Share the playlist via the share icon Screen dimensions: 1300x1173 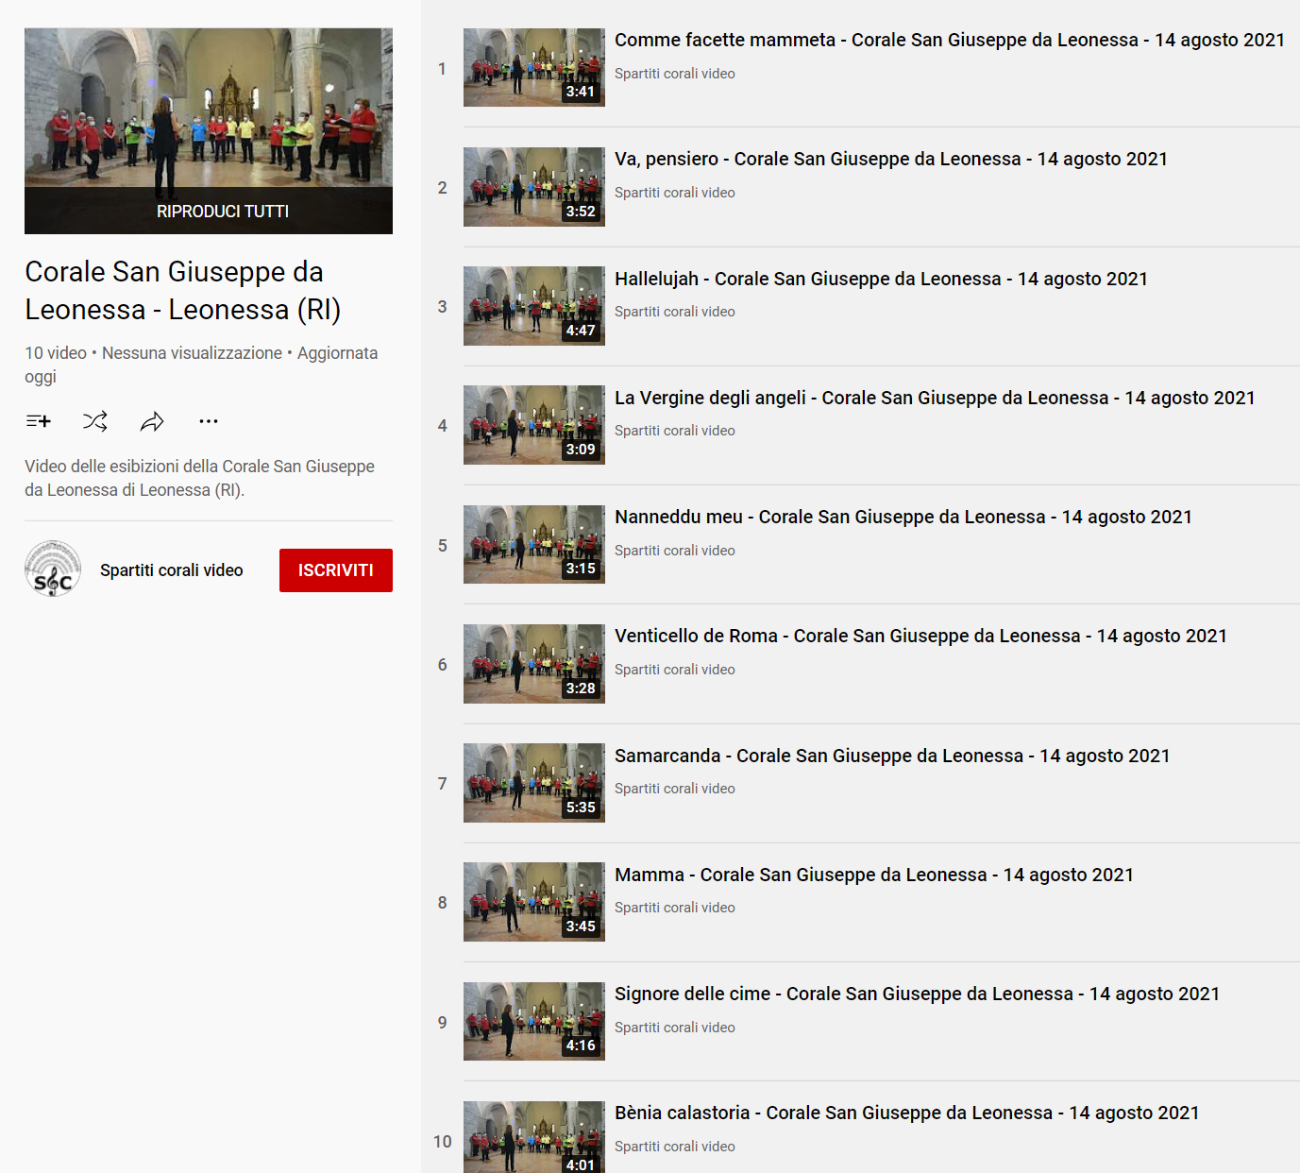[x=152, y=421]
